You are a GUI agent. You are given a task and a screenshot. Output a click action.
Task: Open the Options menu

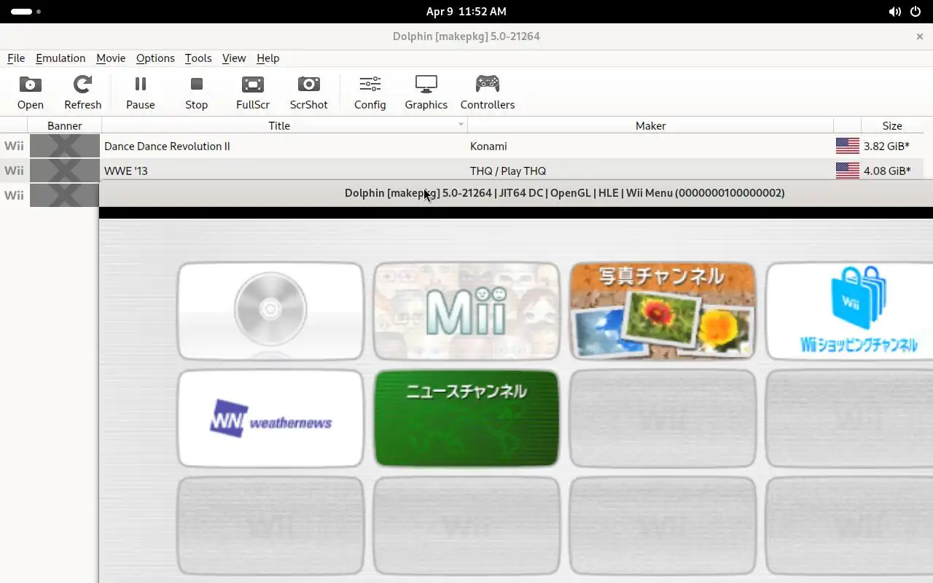pos(155,58)
